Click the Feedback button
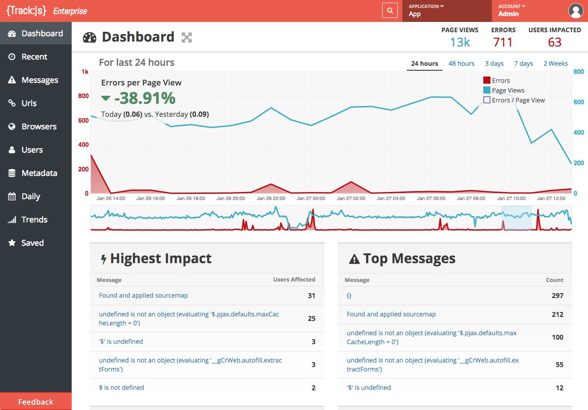588x410 pixels. [x=36, y=401]
